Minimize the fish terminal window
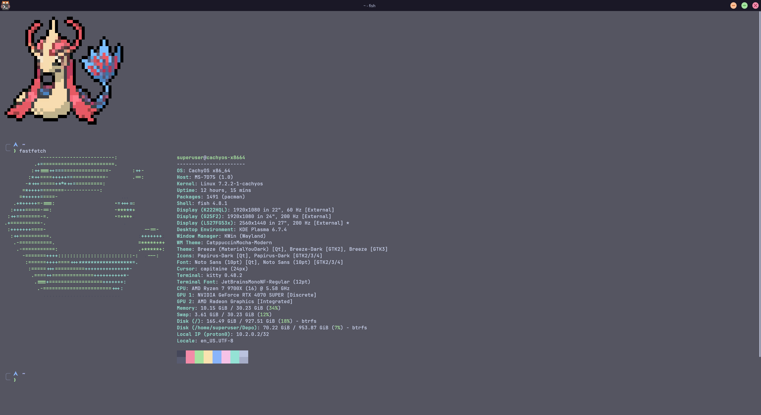The width and height of the screenshot is (761, 415). pyautogui.click(x=733, y=6)
